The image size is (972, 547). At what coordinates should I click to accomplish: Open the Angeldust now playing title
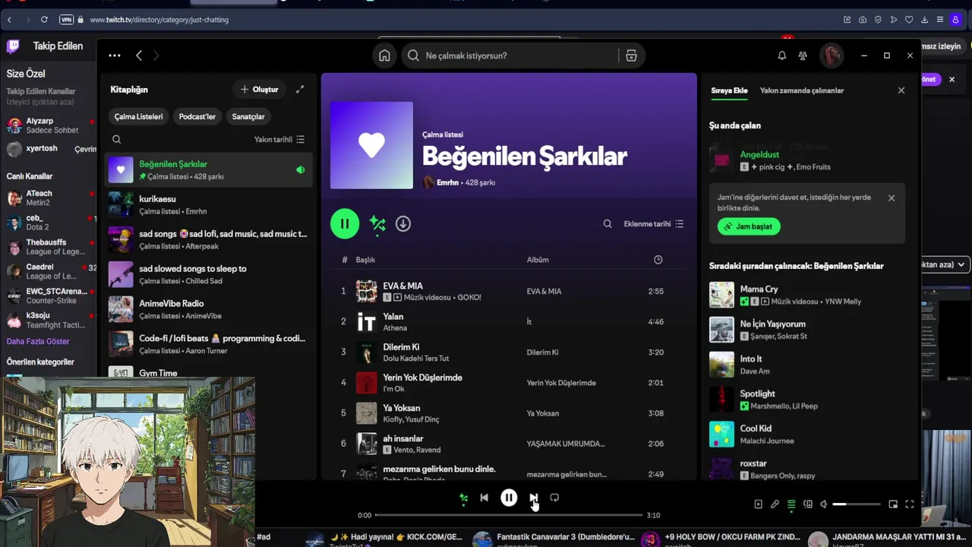point(759,154)
